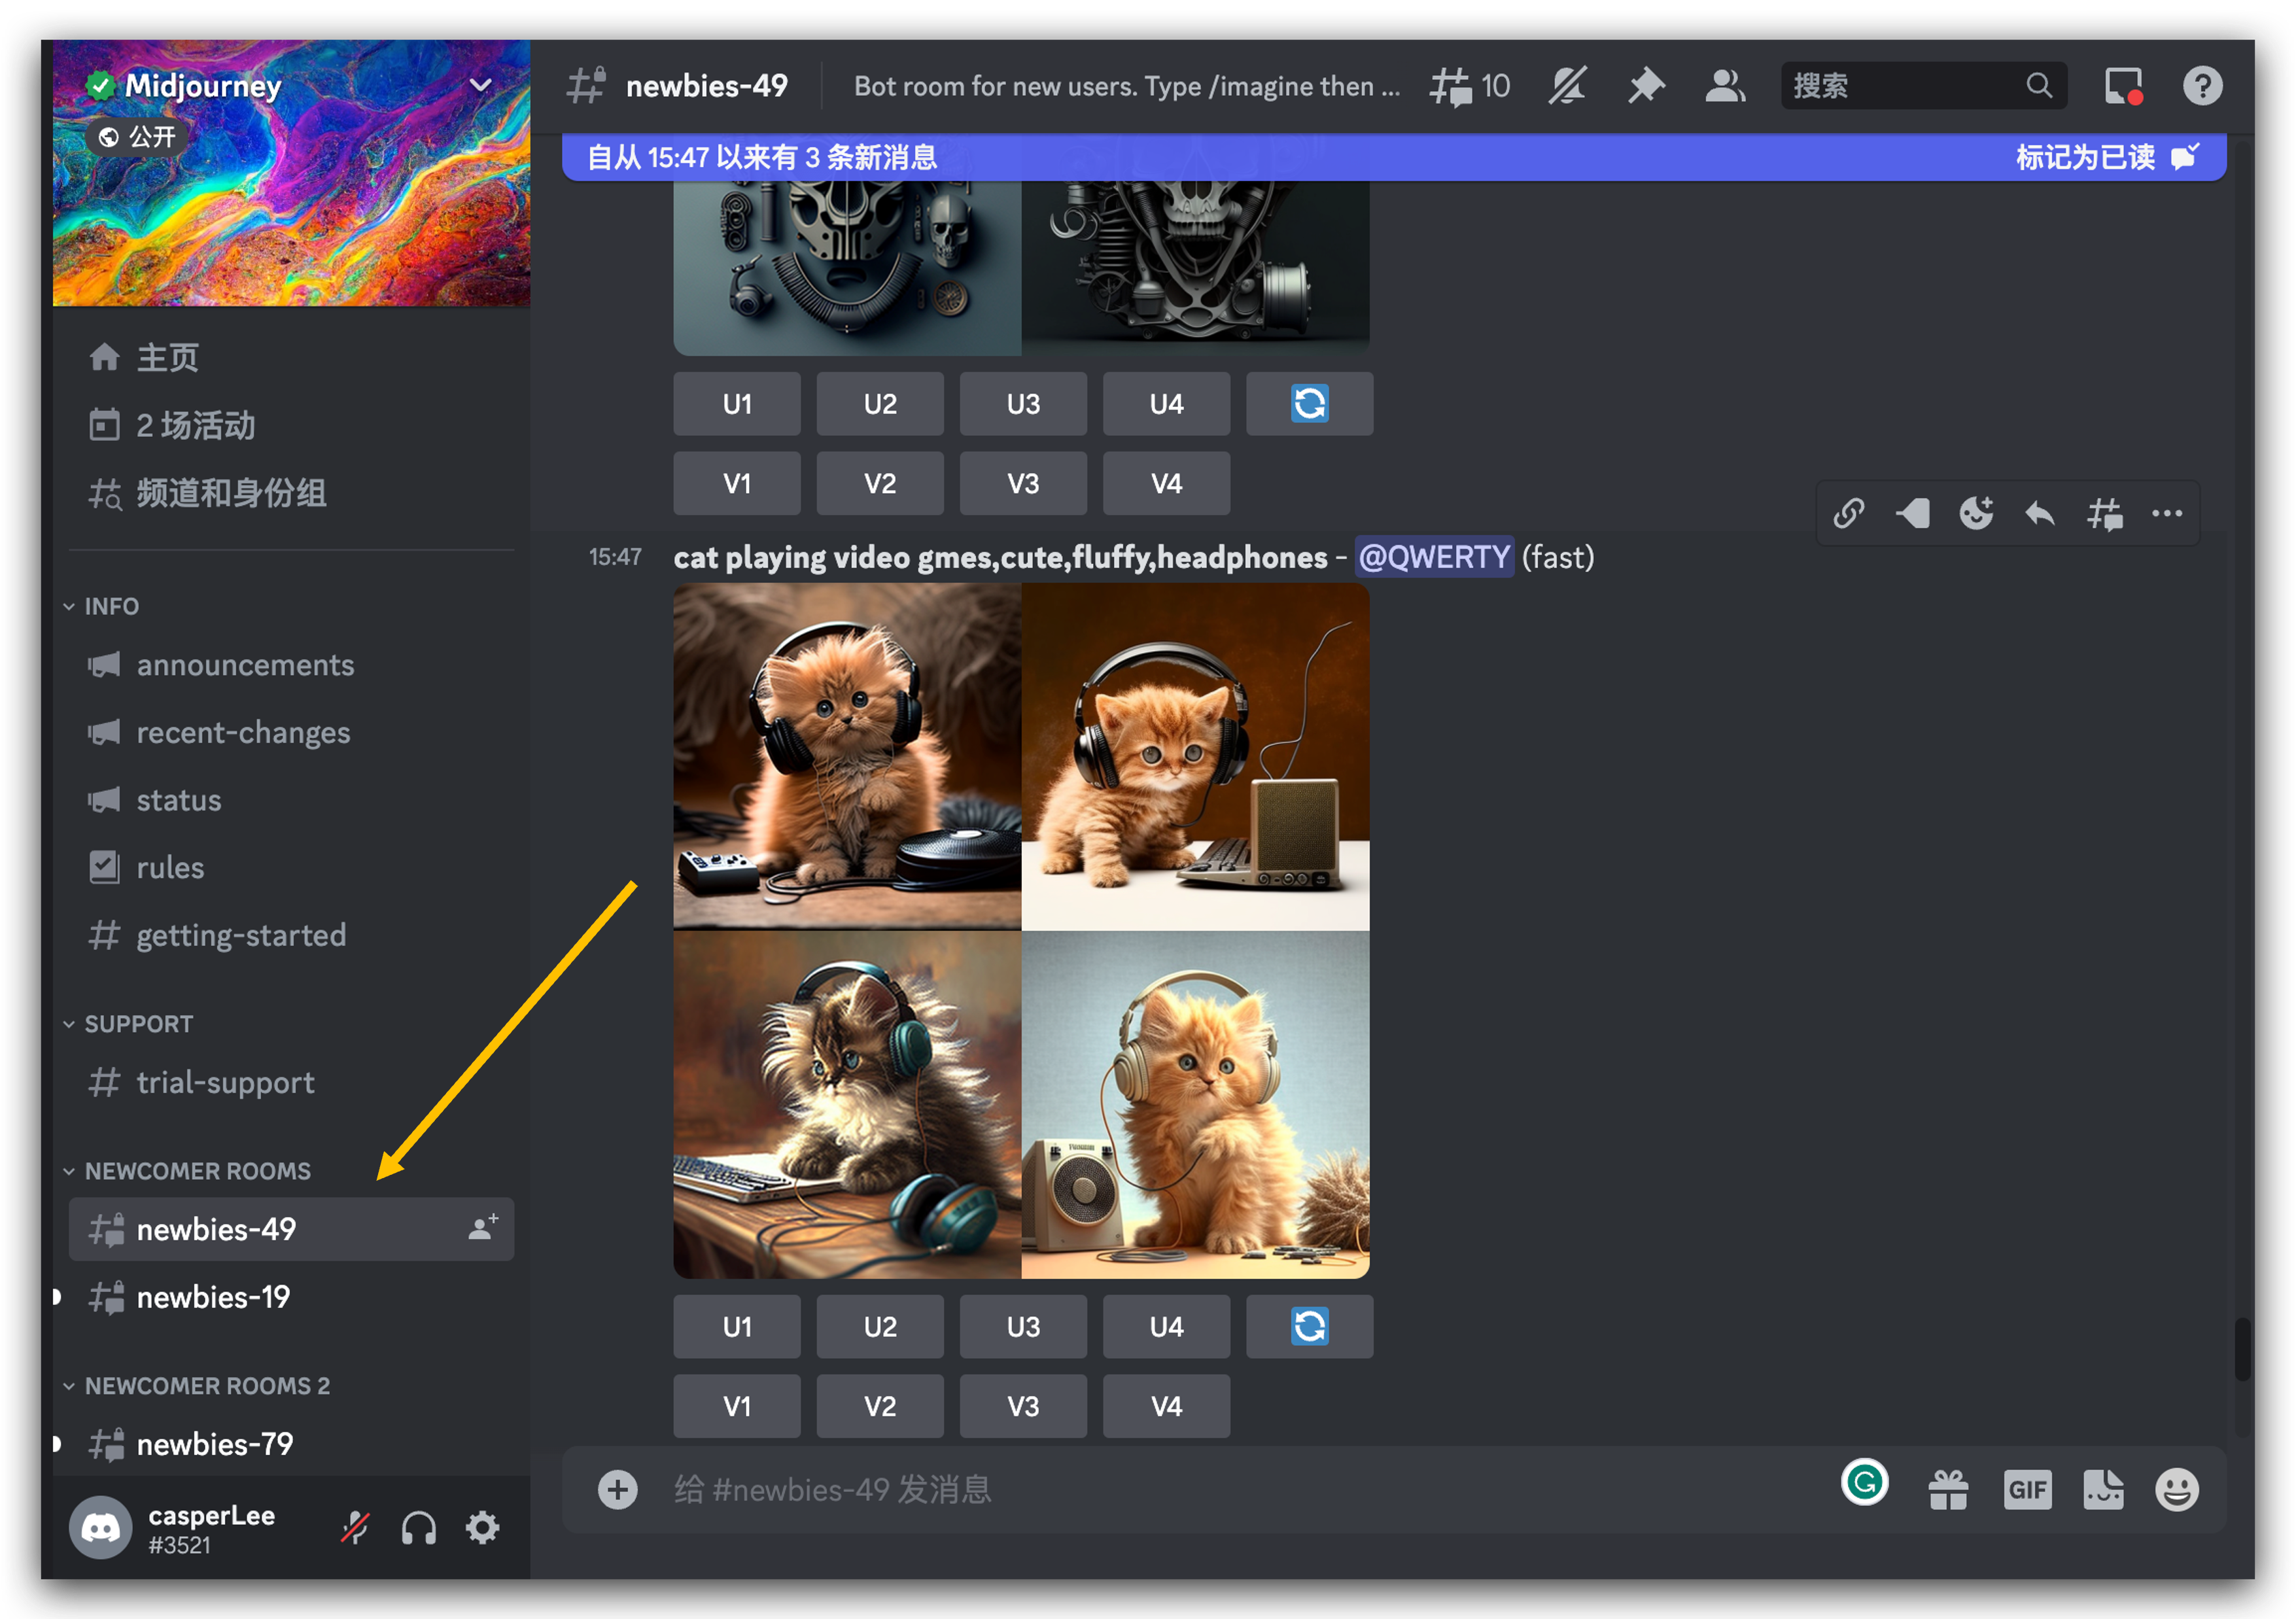Open 频道和身份组 channels and roles

[291, 493]
